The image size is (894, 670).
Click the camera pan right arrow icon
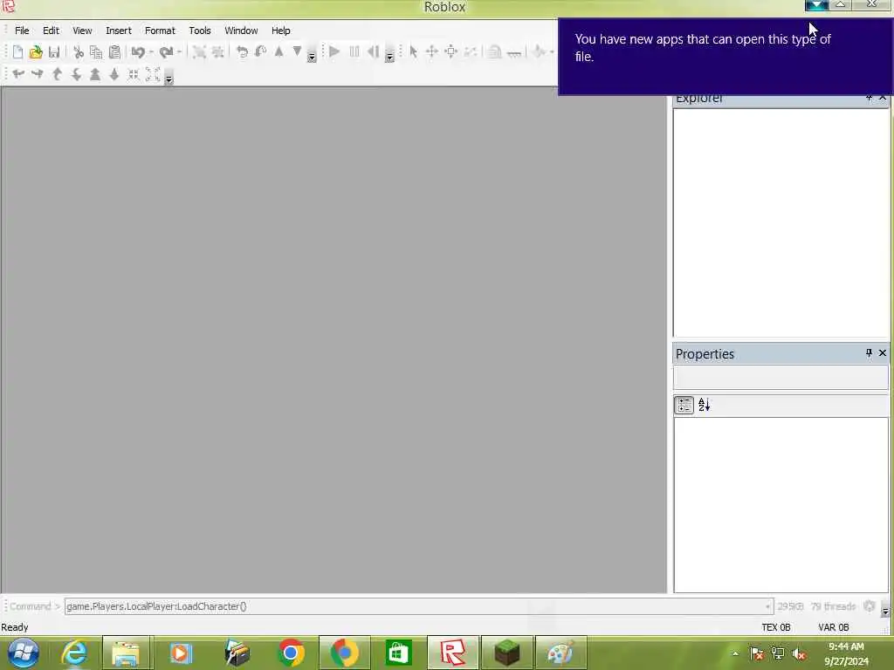pyautogui.click(x=37, y=74)
